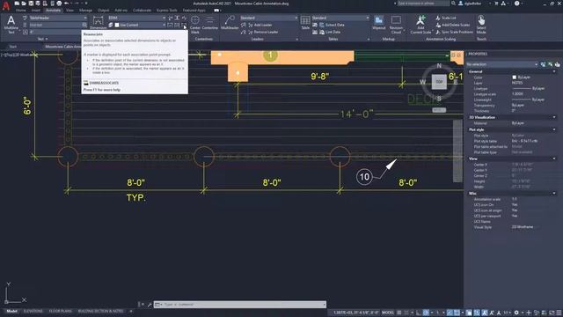This screenshot has width=563, height=317.
Task: Click the ViewCube TOP face
Action: [x=439, y=82]
